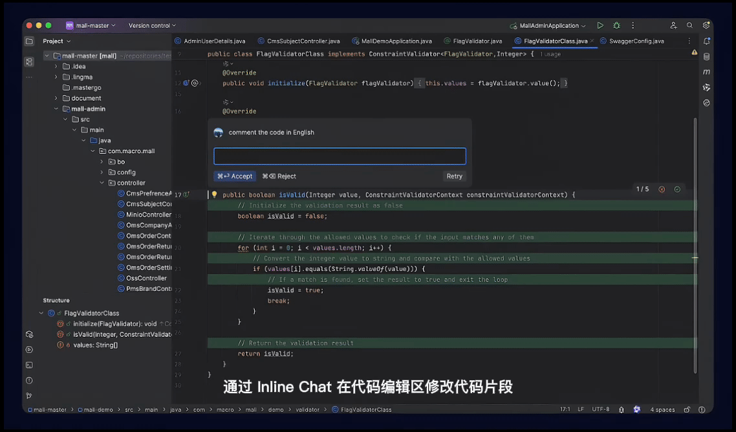
Task: Close the FlagValidatorClass.java tab
Action: 592,41
